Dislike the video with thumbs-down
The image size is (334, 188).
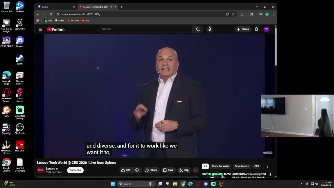137,170
